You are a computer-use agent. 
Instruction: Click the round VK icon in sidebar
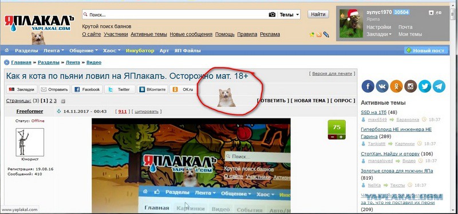click(x=382, y=86)
